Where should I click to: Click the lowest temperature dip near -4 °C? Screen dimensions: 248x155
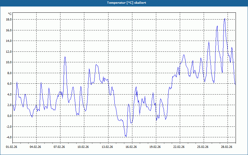pos(126,136)
